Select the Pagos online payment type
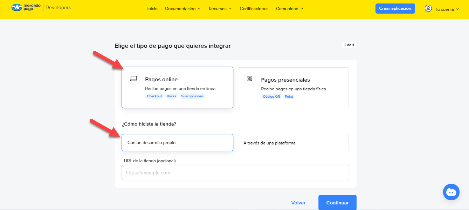This screenshot has height=210, width=469. tap(177, 87)
